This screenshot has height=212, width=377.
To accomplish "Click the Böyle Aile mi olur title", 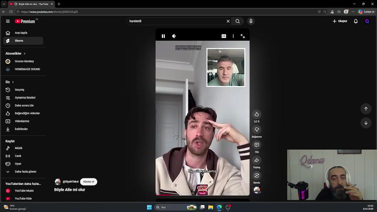I will [x=70, y=190].
